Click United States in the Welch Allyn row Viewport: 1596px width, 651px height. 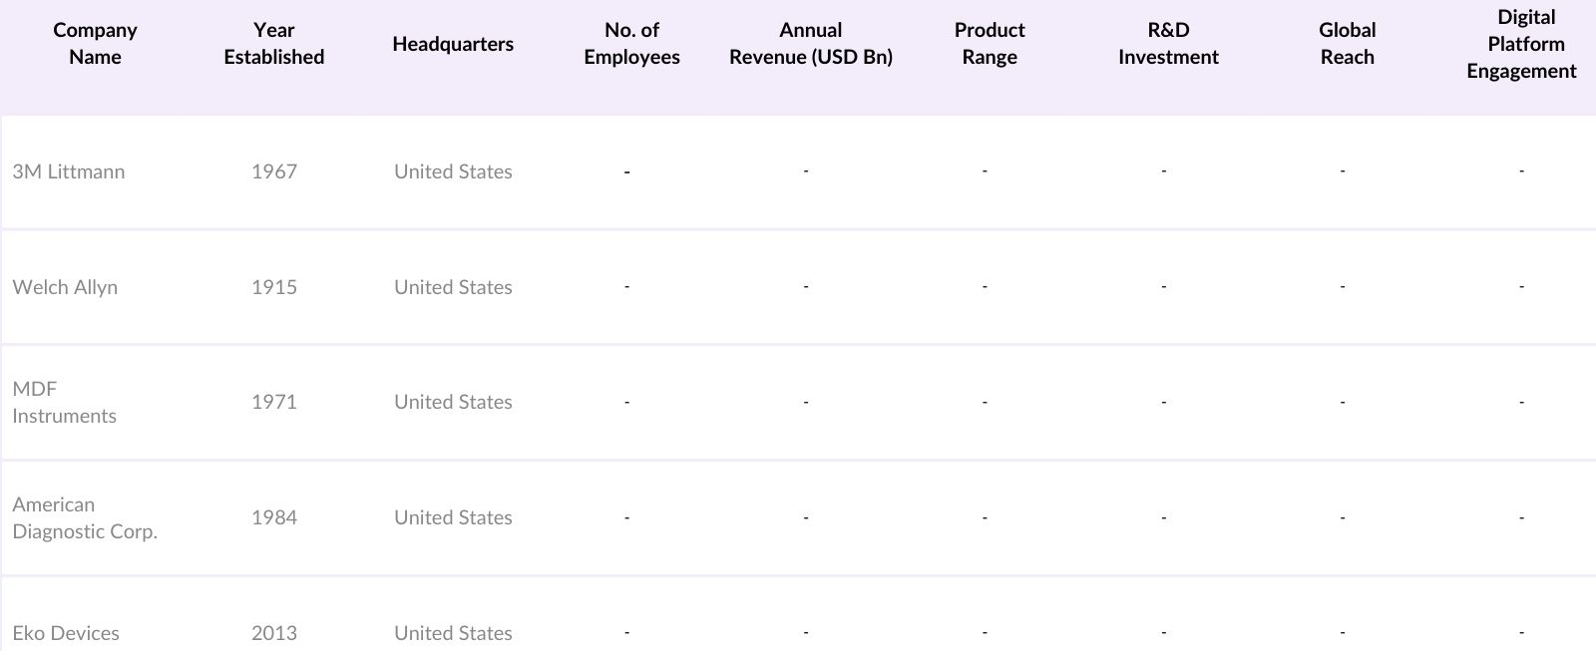coord(453,287)
